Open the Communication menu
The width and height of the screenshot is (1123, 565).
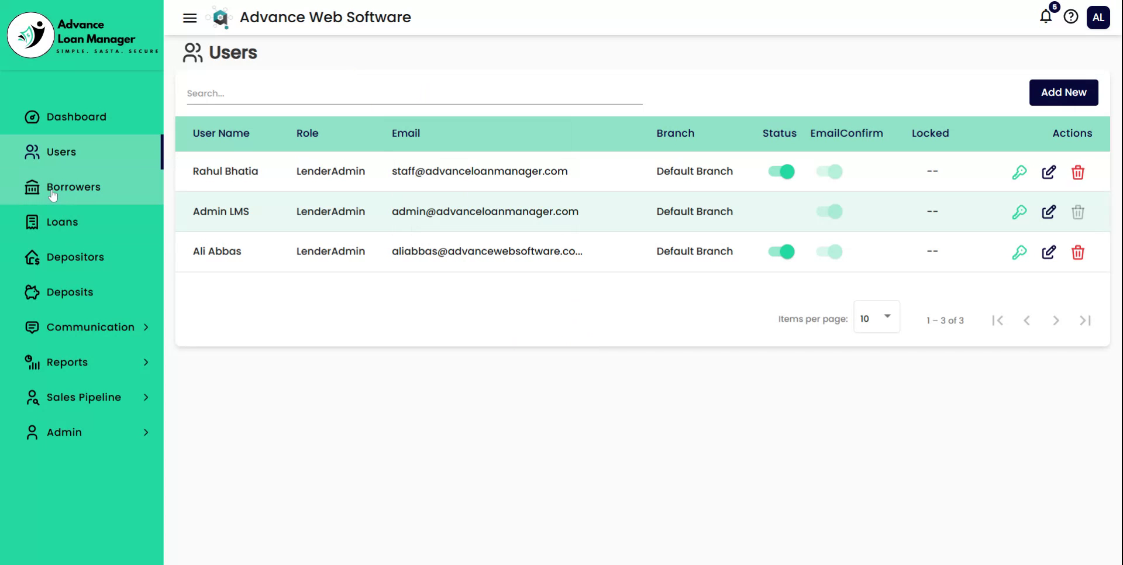click(x=89, y=327)
